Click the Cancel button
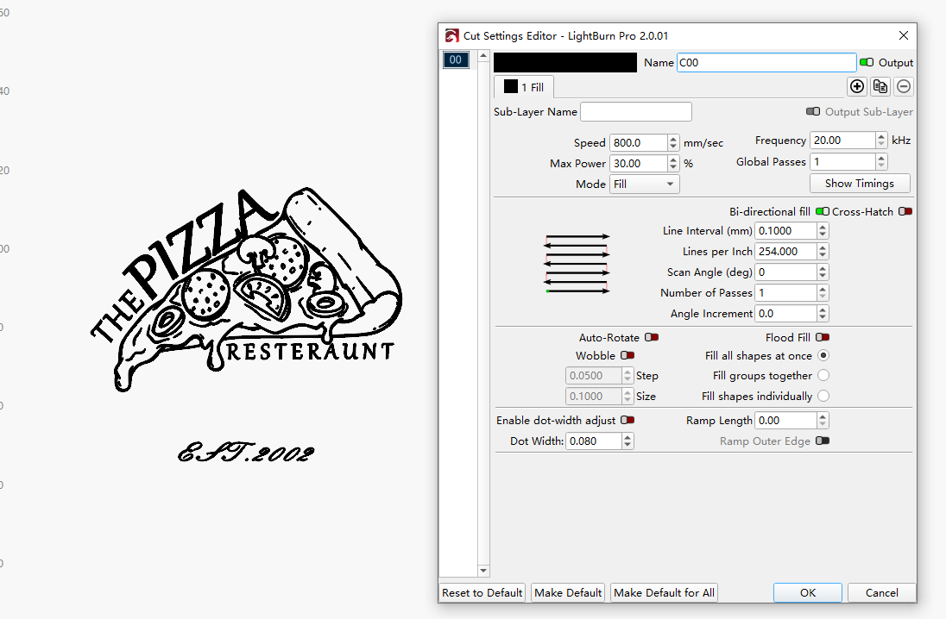This screenshot has width=946, height=619. 881,592
